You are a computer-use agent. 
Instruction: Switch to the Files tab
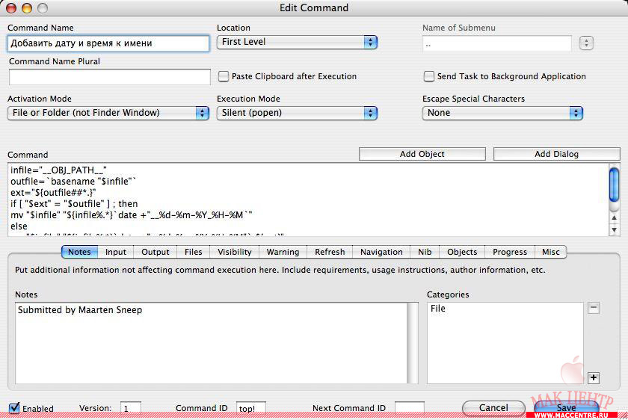pyautogui.click(x=194, y=252)
